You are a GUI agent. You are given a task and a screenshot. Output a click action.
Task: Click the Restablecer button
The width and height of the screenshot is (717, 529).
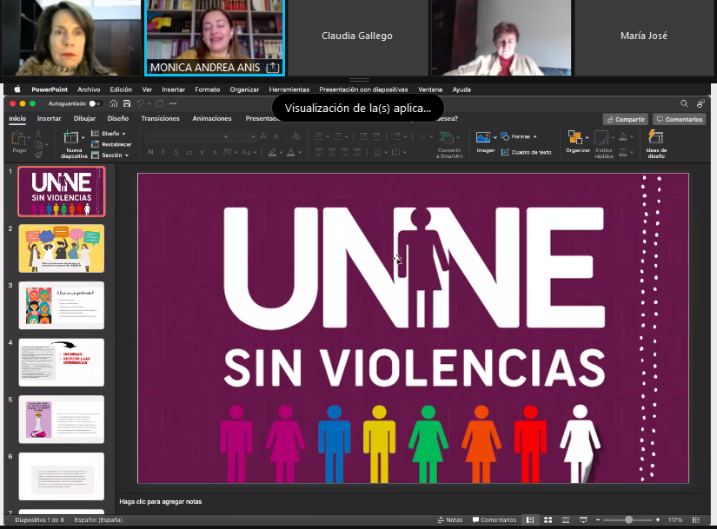(111, 144)
